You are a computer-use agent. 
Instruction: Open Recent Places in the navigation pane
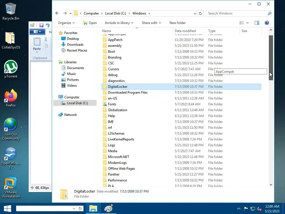coord(77,50)
